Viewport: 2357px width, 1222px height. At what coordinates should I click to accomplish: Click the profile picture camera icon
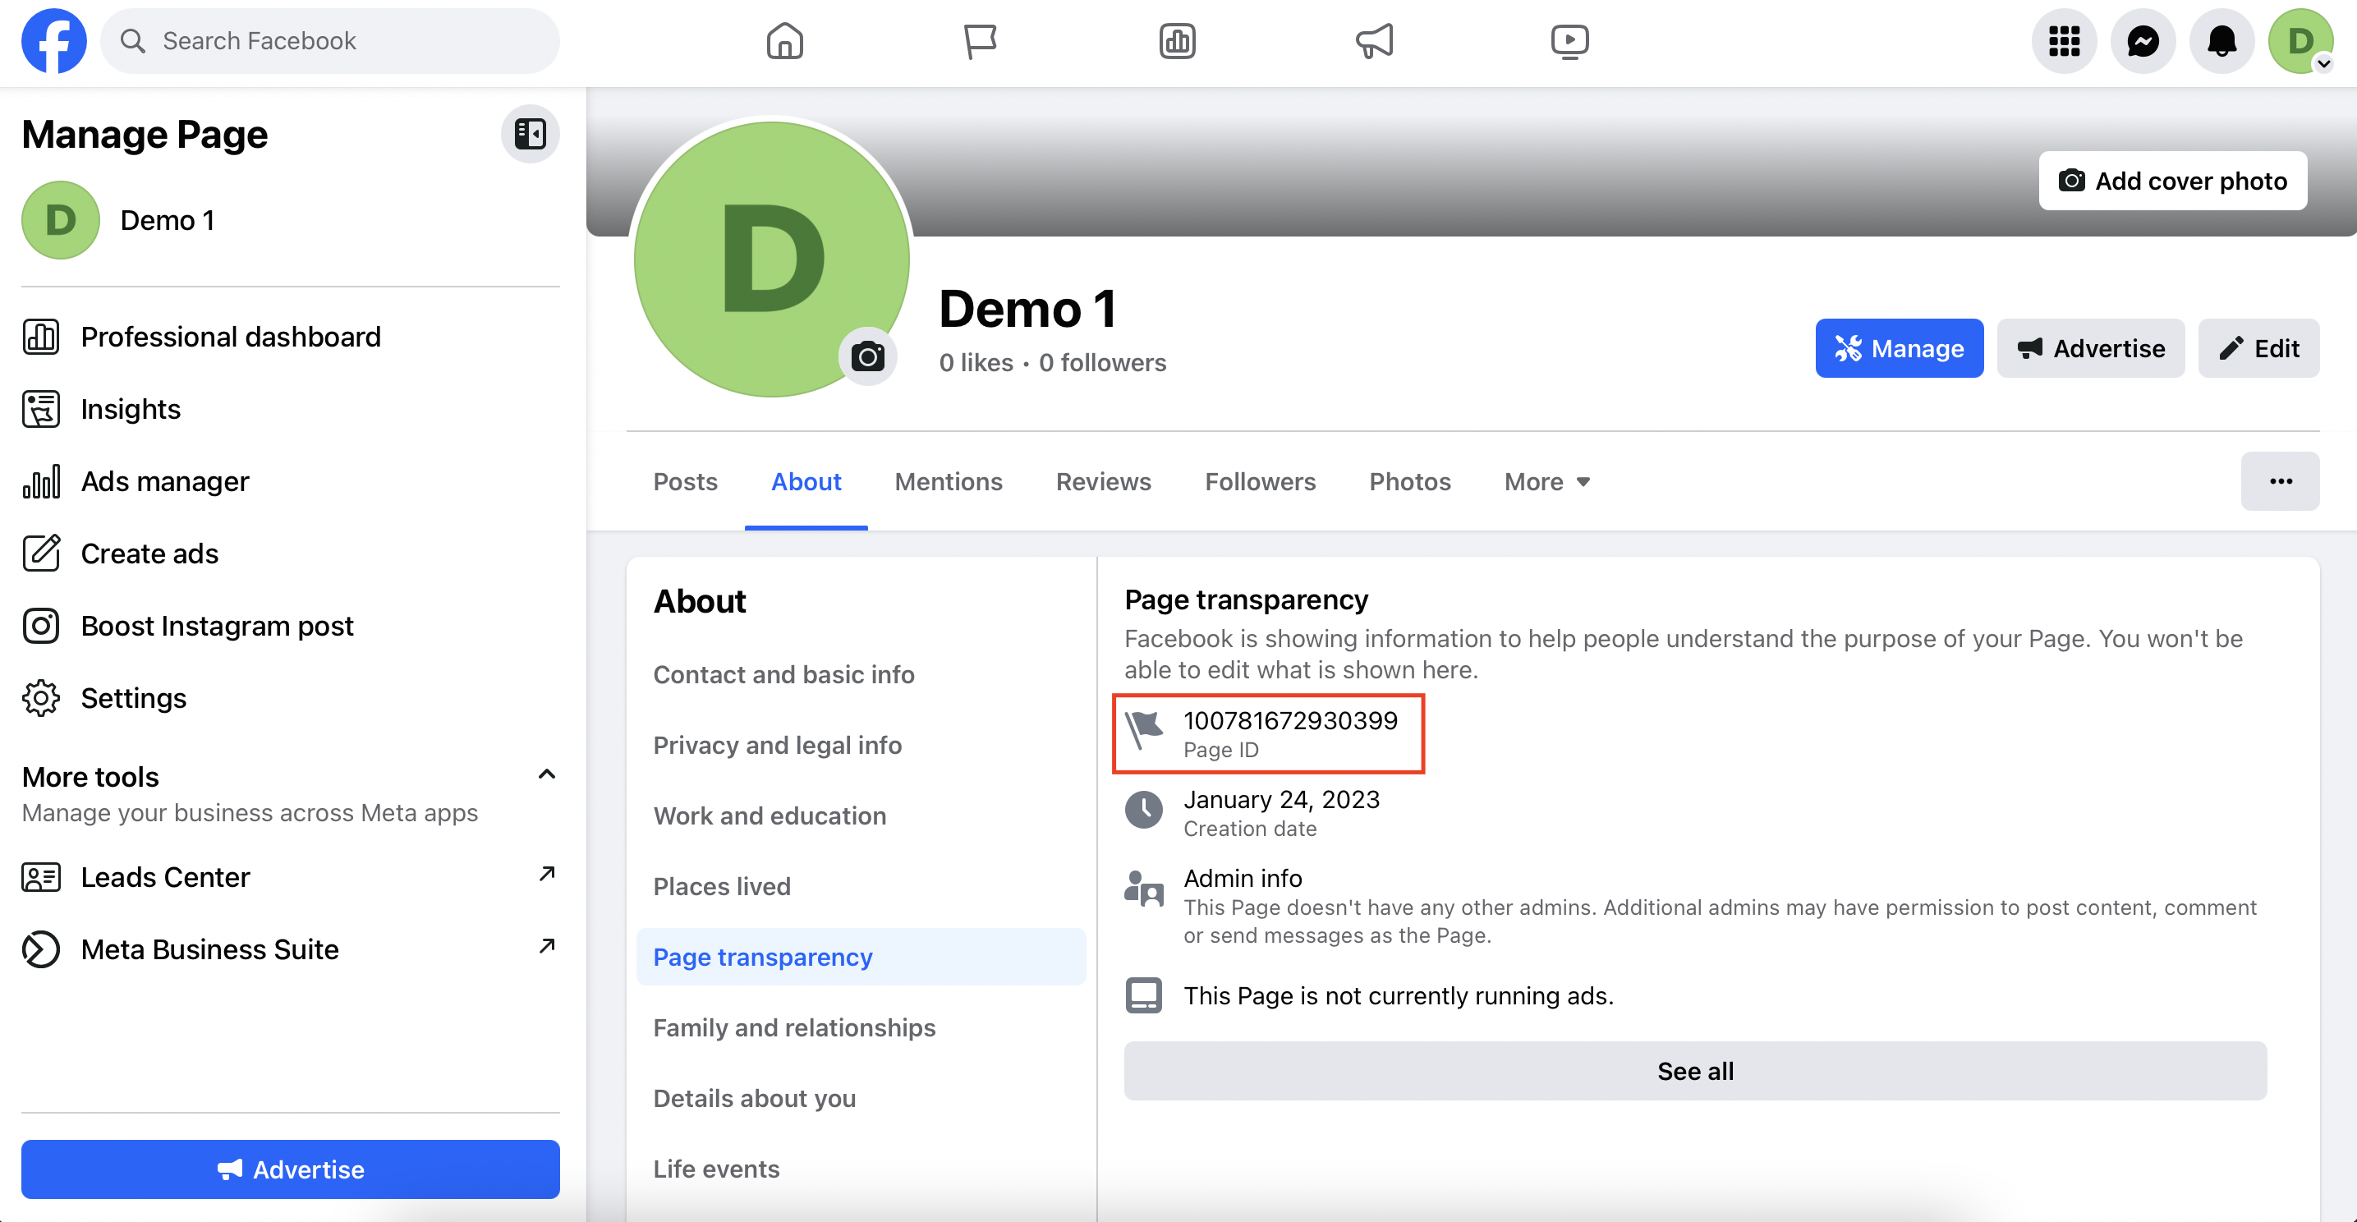coord(867,356)
